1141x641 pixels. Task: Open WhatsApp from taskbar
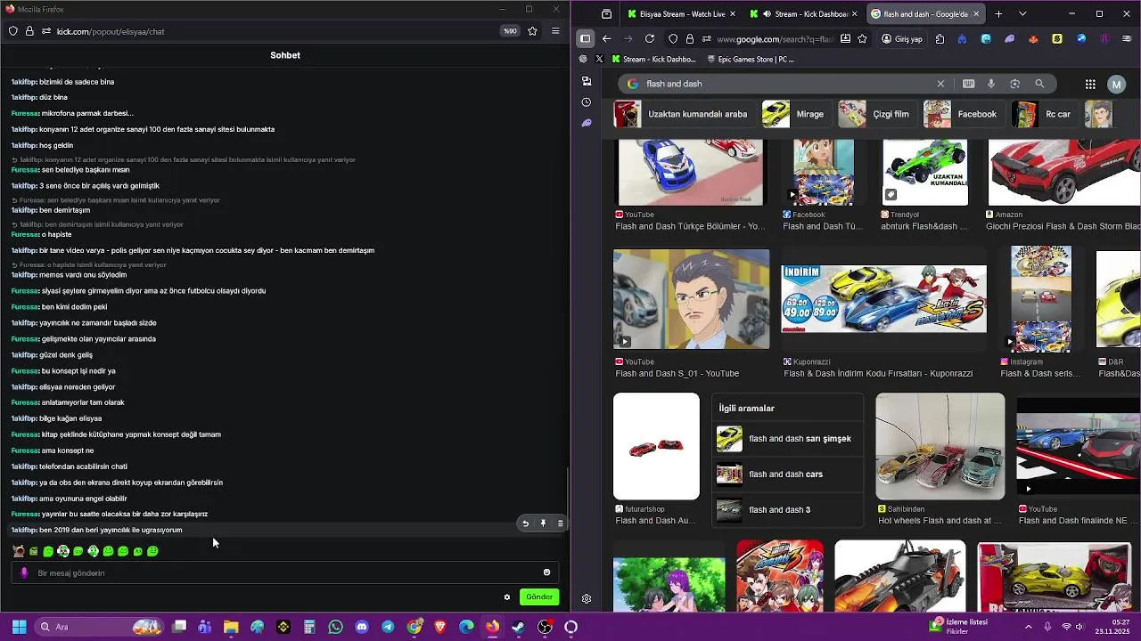[x=335, y=627]
